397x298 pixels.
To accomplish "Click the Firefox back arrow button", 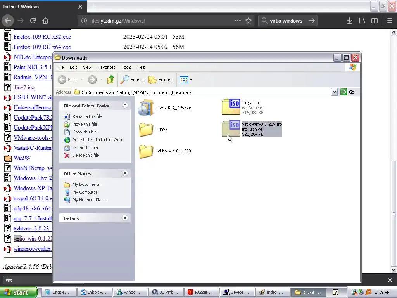I will point(8,21).
